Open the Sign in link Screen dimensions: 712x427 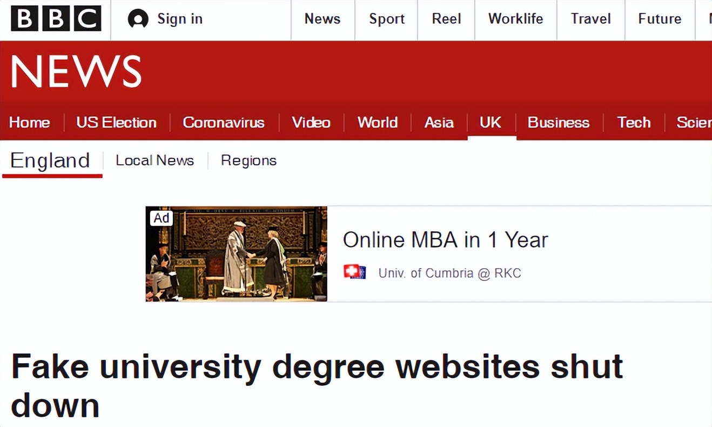179,19
